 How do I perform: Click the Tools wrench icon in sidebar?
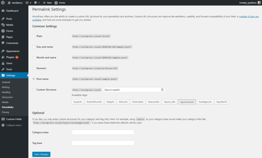3,69
